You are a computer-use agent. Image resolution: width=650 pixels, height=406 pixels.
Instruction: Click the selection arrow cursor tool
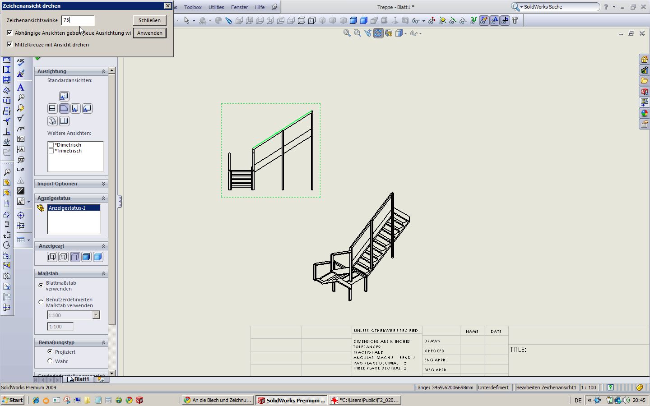186,20
